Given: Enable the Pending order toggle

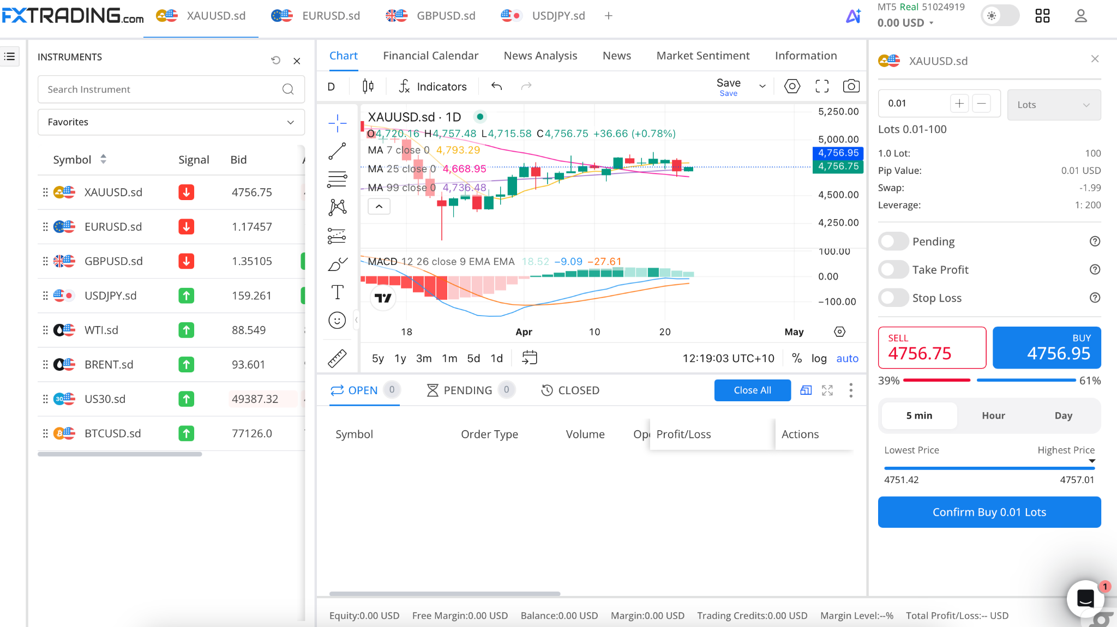Looking at the screenshot, I should point(893,242).
